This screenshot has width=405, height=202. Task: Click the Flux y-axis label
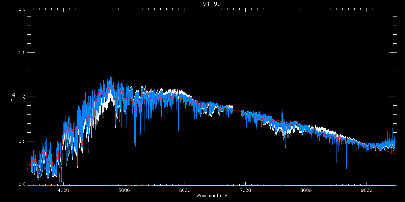[13, 97]
